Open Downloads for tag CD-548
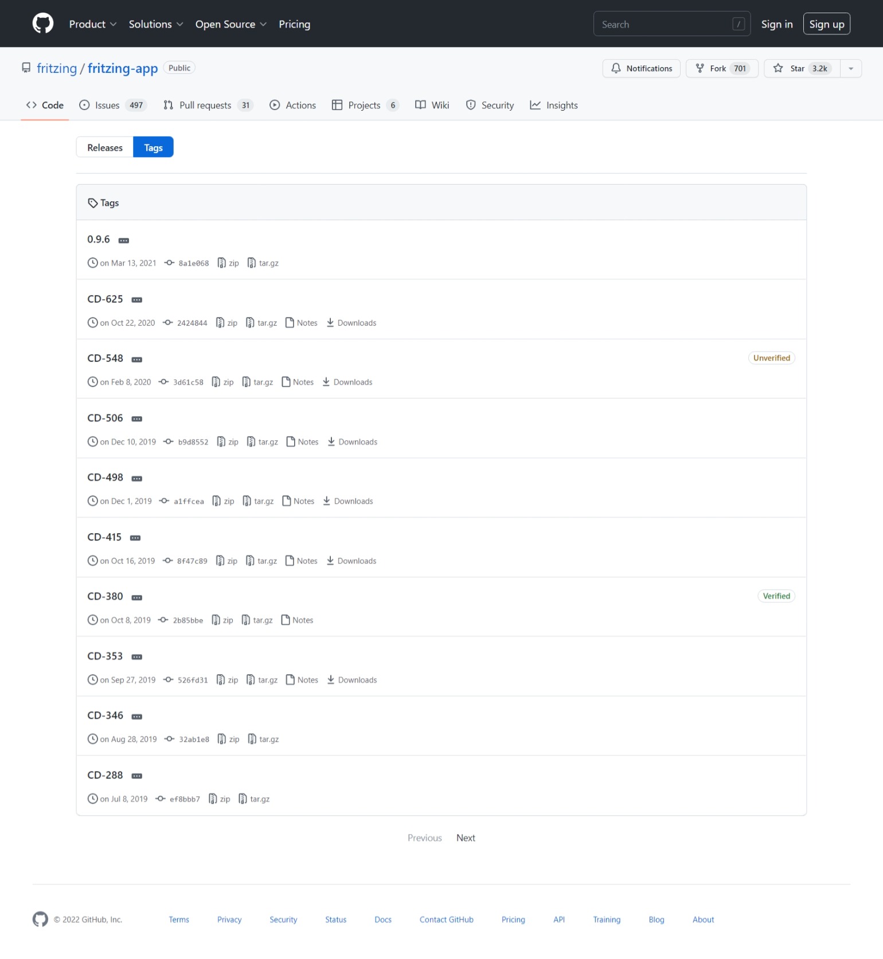The image size is (883, 959). tap(347, 382)
